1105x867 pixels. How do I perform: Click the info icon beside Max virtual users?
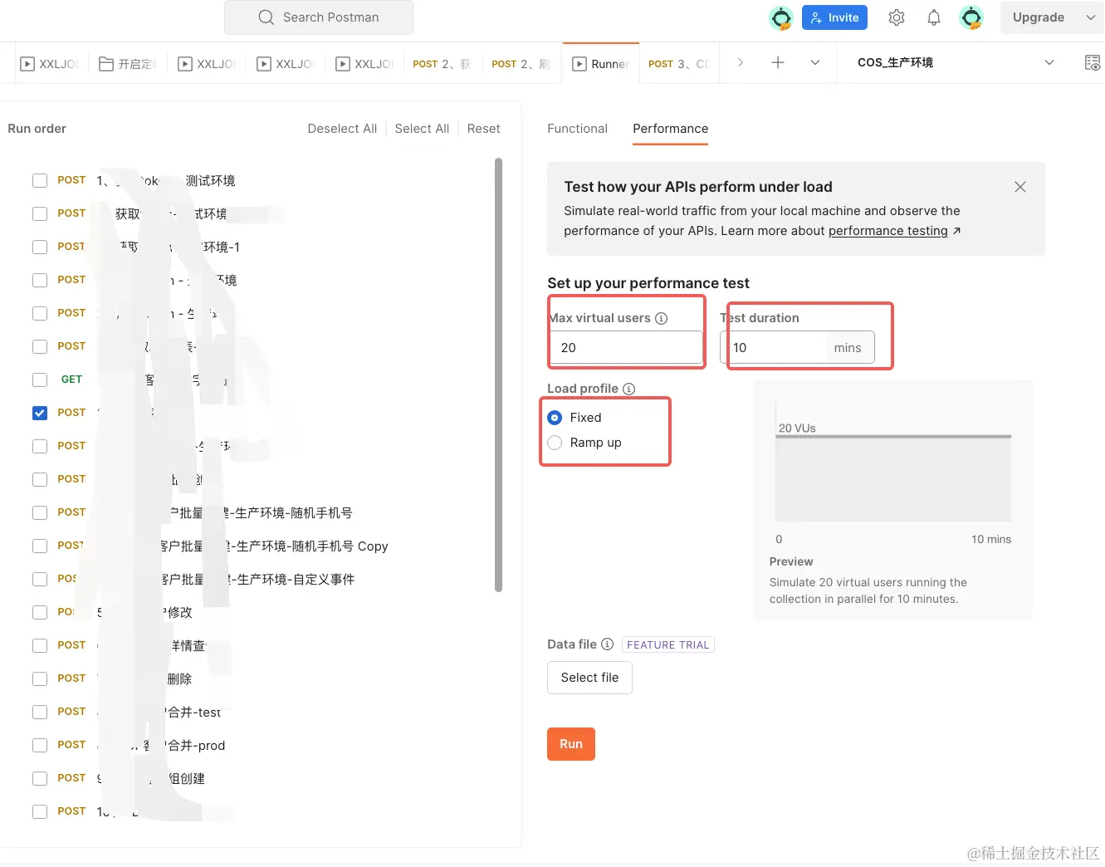coord(662,318)
